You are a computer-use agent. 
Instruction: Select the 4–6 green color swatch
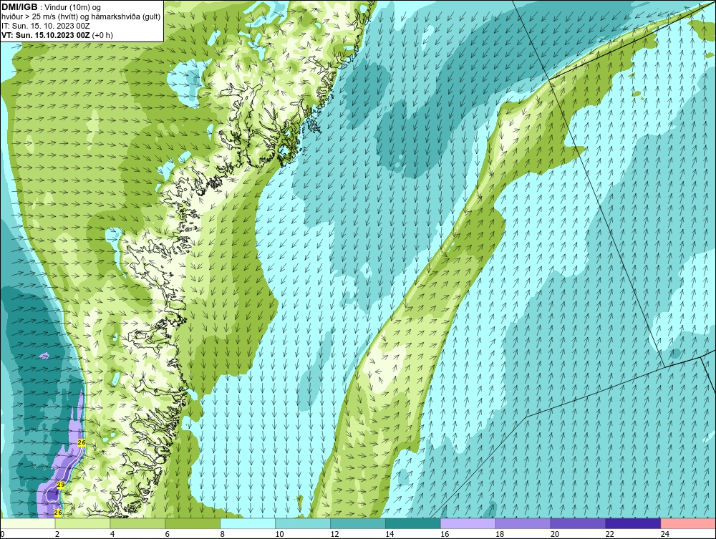pyautogui.click(x=137, y=523)
